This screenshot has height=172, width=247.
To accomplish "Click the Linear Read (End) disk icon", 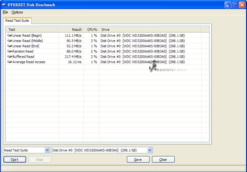I will click(x=10, y=46).
